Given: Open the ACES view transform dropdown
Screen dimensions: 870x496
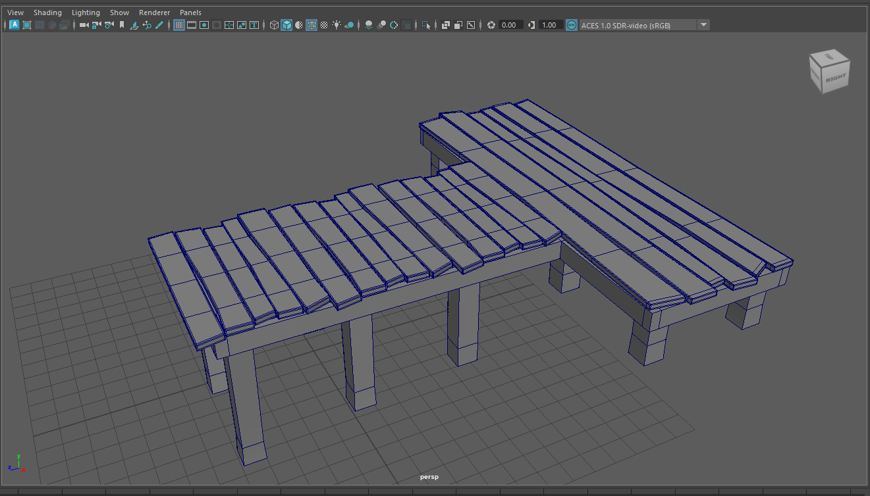Looking at the screenshot, I should point(703,25).
